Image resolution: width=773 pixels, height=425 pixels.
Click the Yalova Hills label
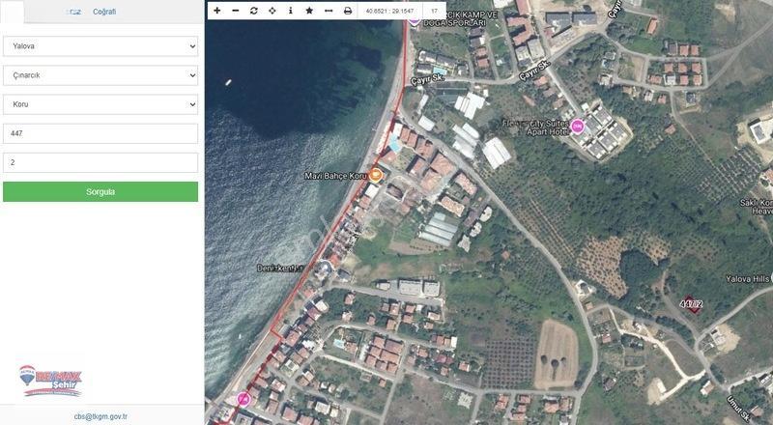click(x=749, y=278)
